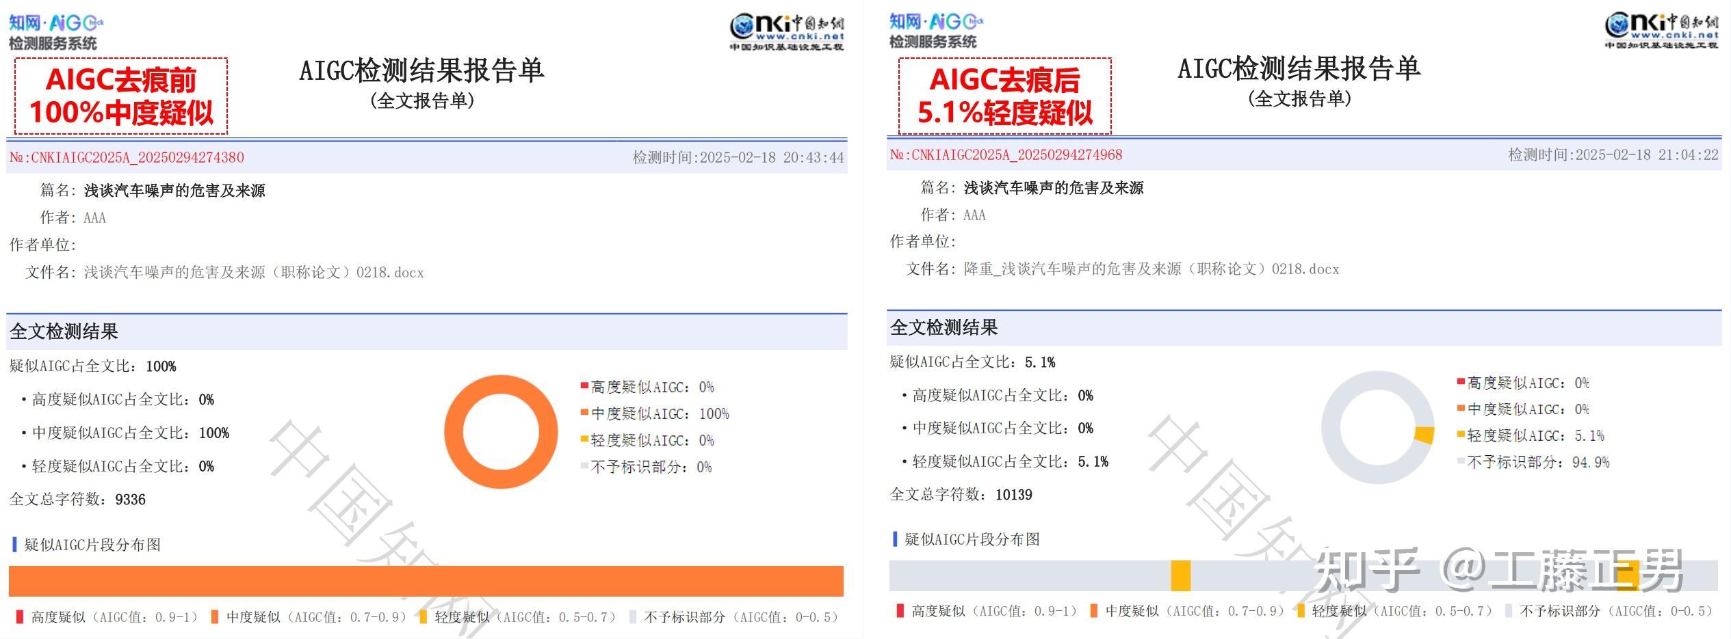Viewport: 1731px width, 639px height.
Task: Click orange swatch beside 中度疑似AIGC: 100%
Action: pos(584,412)
